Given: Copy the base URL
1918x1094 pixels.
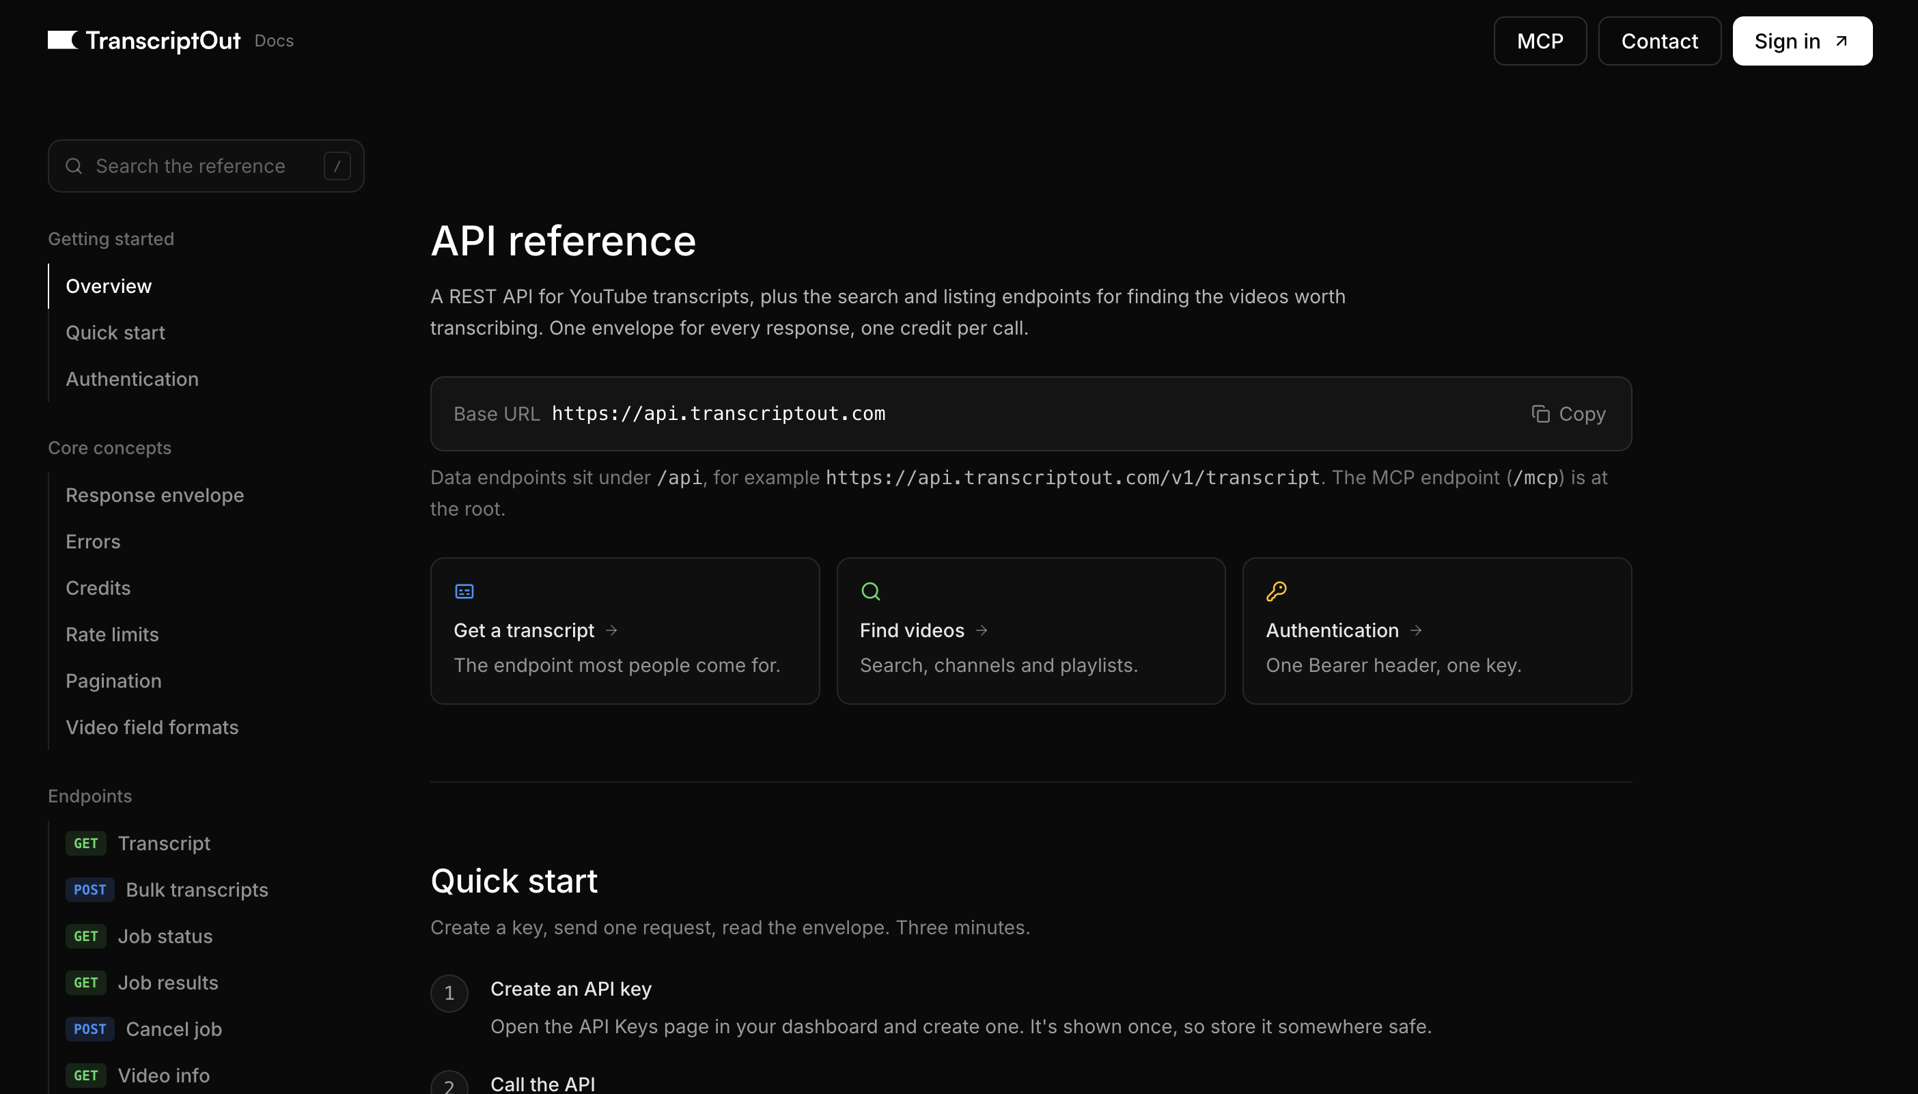Looking at the screenshot, I should pyautogui.click(x=1568, y=413).
